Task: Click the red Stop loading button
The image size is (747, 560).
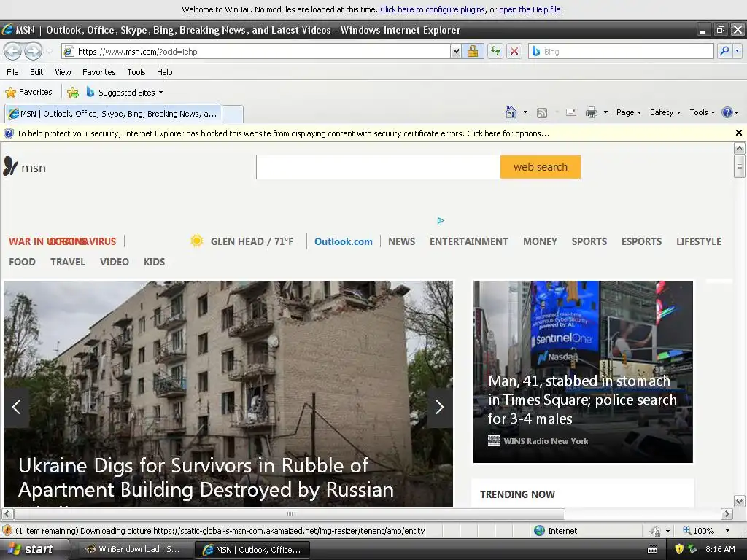Action: 514,51
